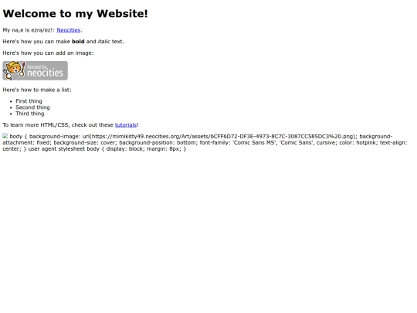This screenshot has width=417, height=313.
Task: Click the hosted by neocities badge image
Action: pos(35,70)
